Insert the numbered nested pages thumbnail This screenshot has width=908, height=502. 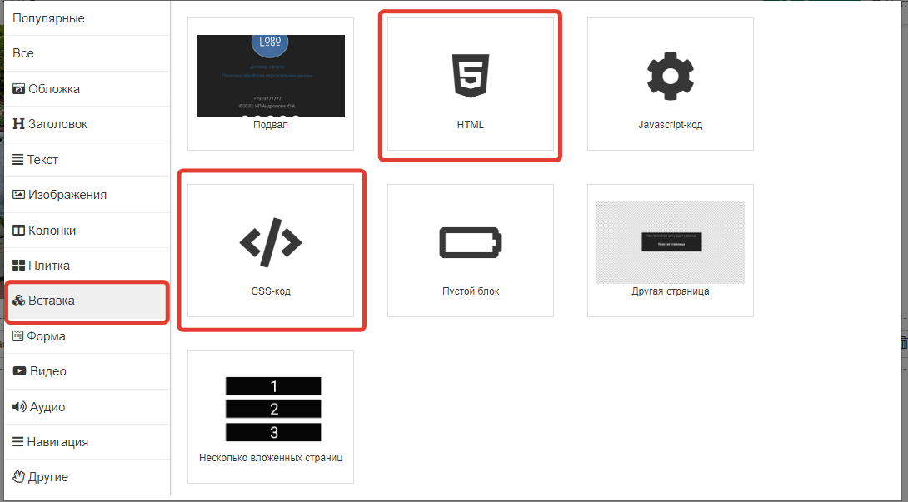pyautogui.click(x=273, y=410)
